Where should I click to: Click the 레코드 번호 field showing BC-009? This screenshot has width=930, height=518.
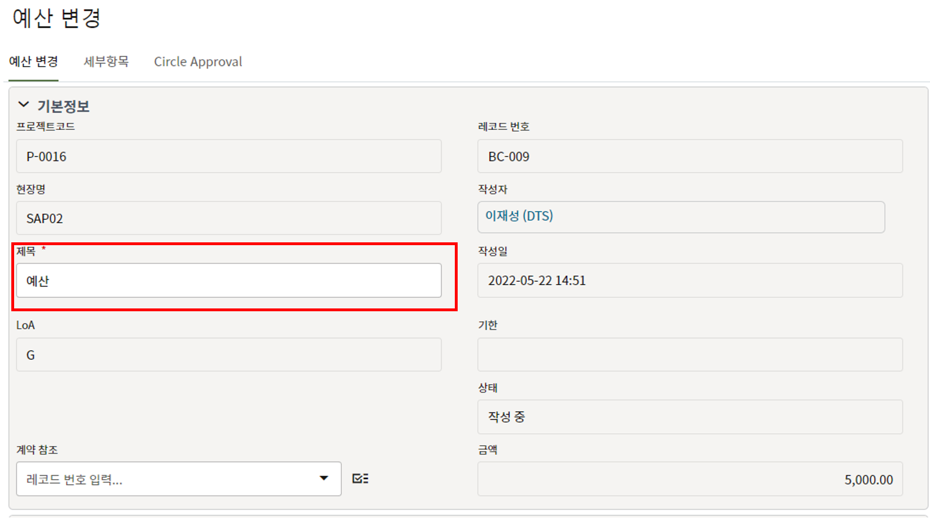(x=689, y=156)
